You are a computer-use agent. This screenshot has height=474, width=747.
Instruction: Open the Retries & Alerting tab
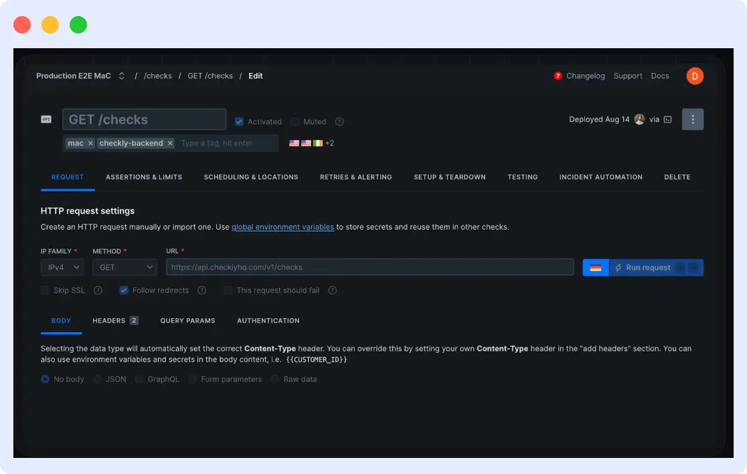tap(356, 177)
